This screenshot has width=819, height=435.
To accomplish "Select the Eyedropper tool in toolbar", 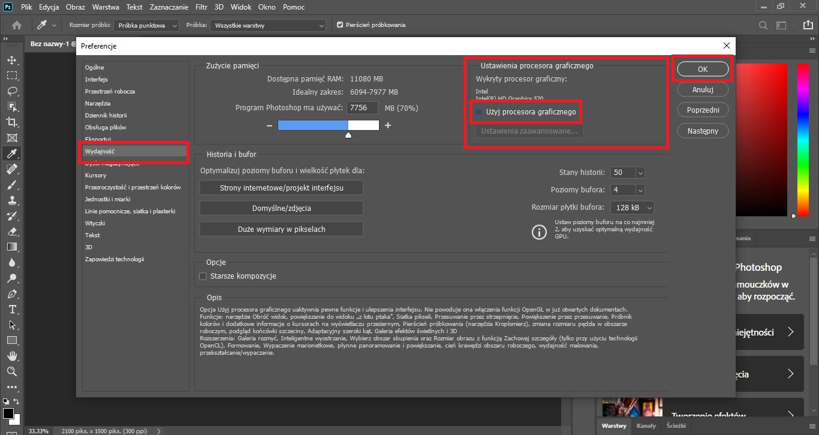I will click(x=11, y=153).
